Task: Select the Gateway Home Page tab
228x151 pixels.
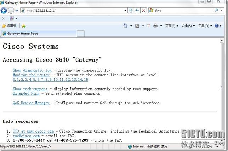Action: pos(39,34)
